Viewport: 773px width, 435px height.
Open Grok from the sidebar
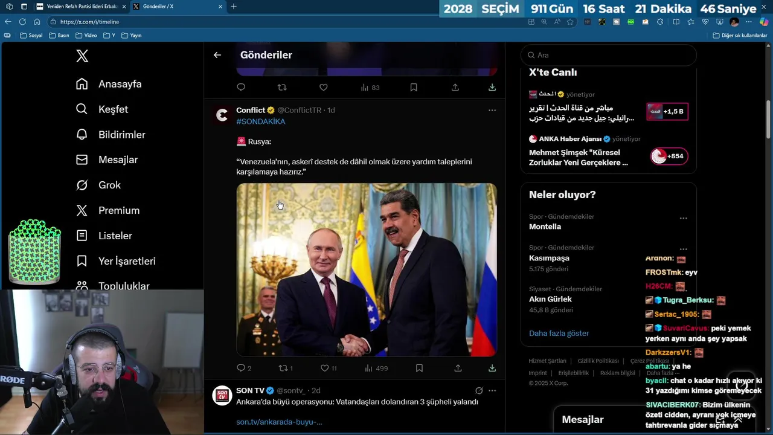coord(98,185)
